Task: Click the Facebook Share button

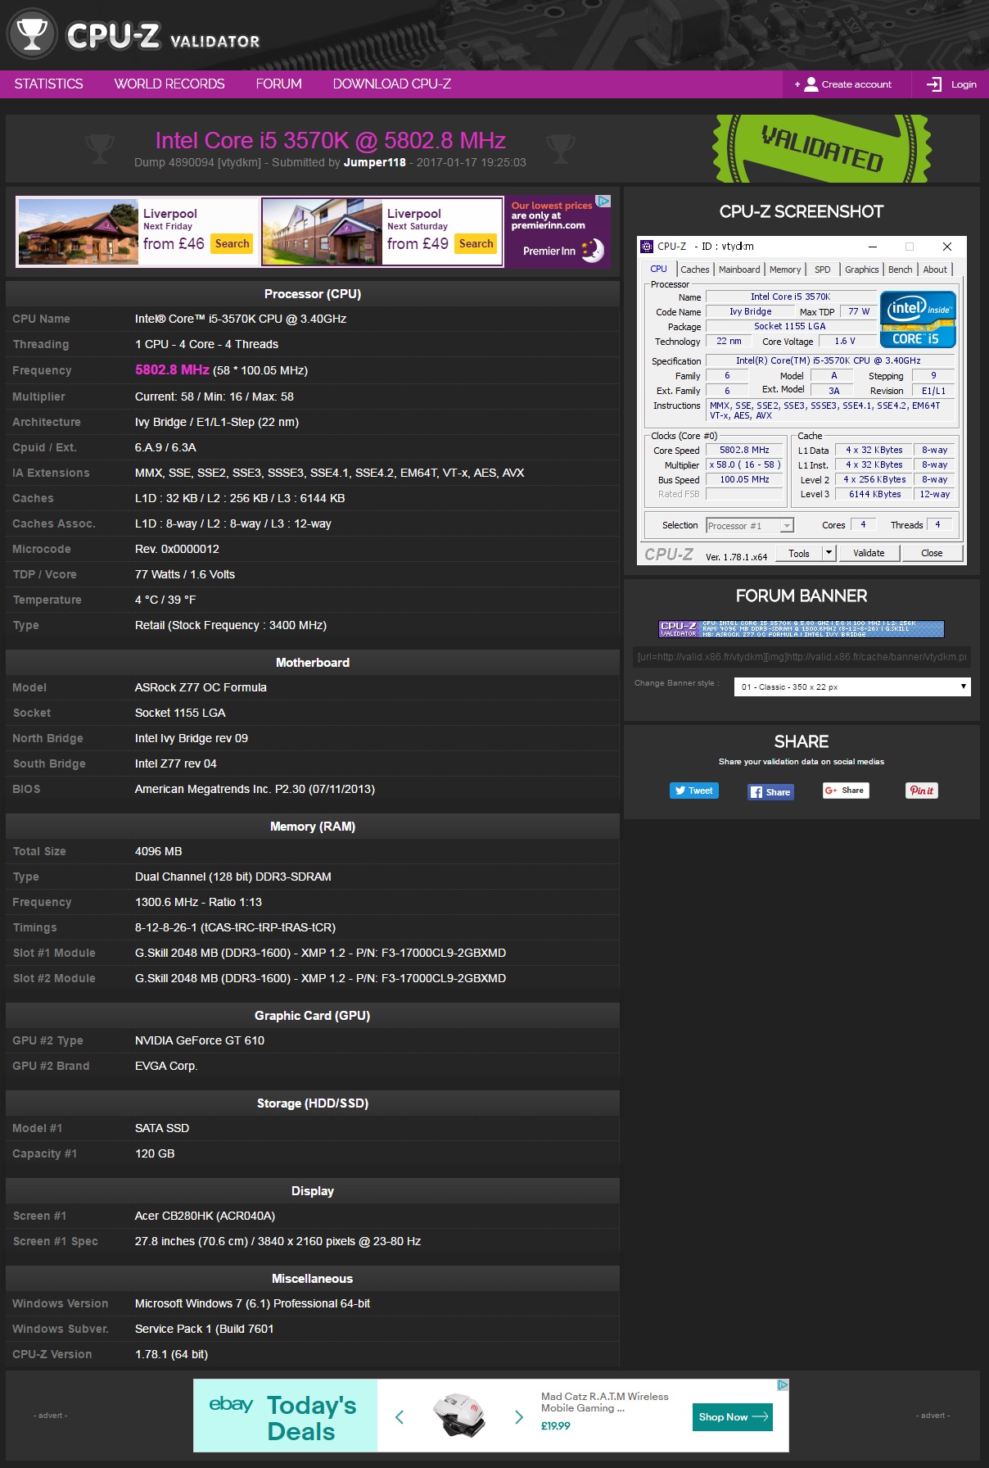Action: [x=770, y=792]
